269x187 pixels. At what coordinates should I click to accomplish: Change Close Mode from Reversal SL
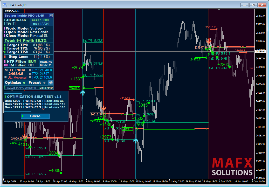coord(39,36)
